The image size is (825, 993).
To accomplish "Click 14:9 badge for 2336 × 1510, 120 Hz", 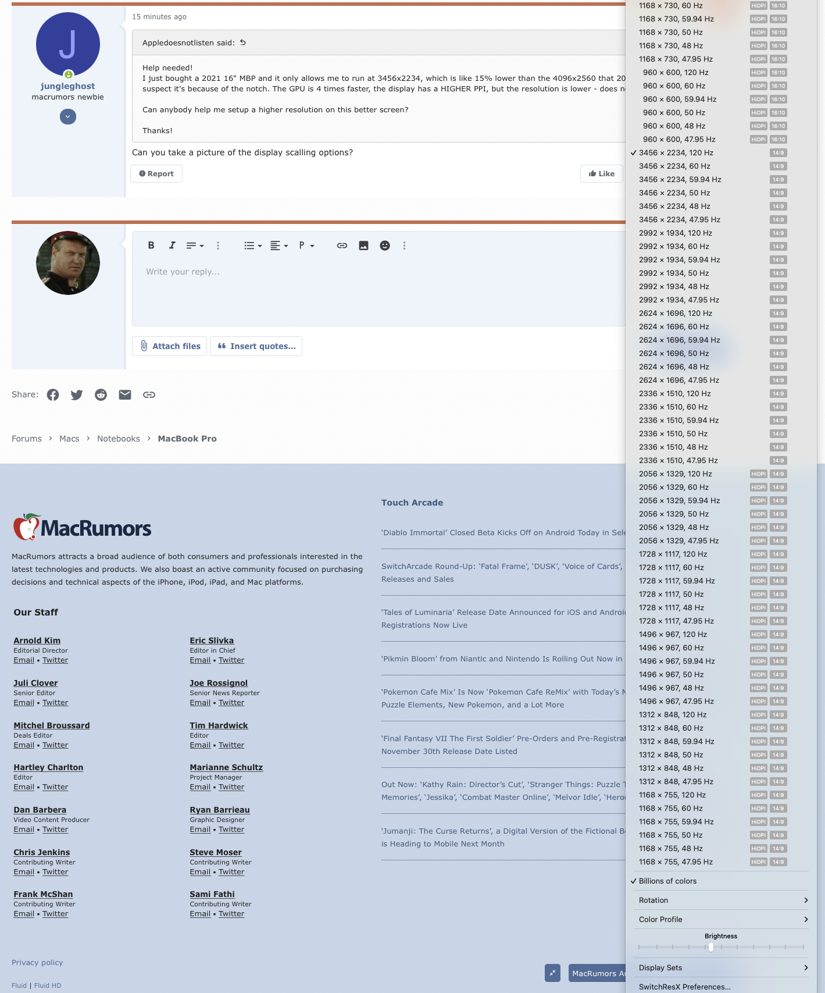I will 778,394.
